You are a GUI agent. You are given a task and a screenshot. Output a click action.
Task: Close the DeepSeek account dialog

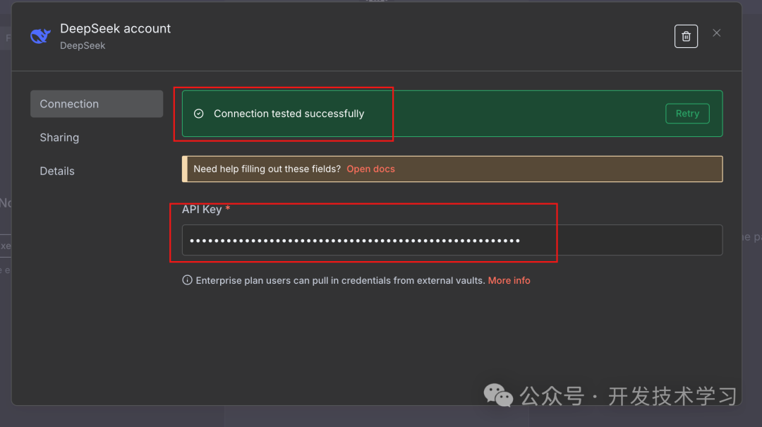716,33
